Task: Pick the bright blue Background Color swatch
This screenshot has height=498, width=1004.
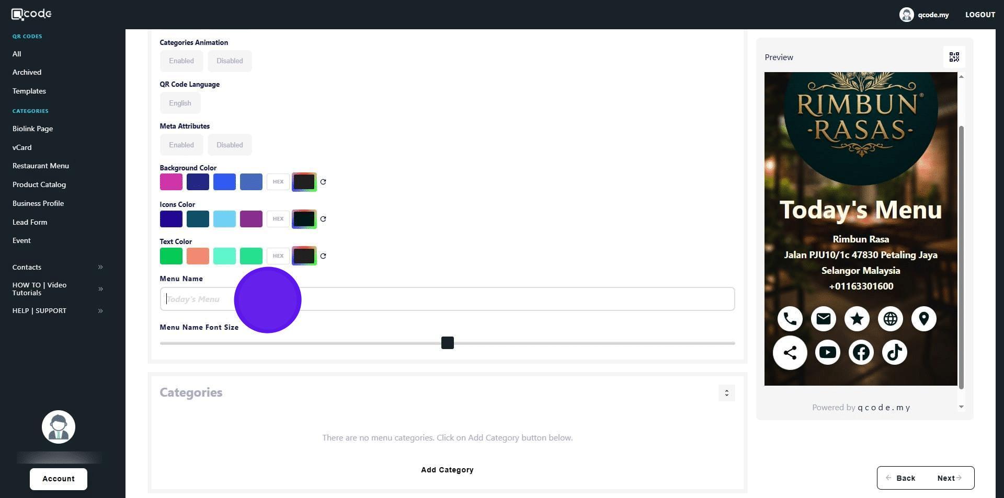Action: tap(224, 182)
